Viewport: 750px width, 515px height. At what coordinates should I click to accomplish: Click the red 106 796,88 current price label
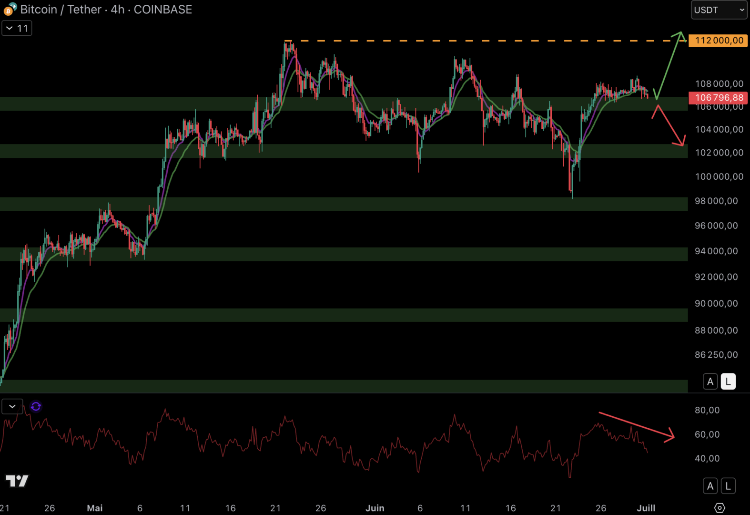pos(719,98)
